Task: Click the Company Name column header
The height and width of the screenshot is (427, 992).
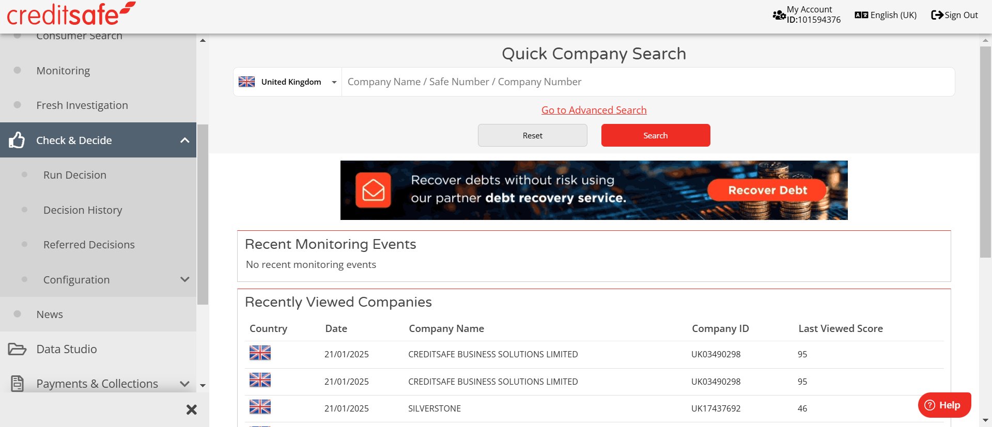Action: (446, 328)
